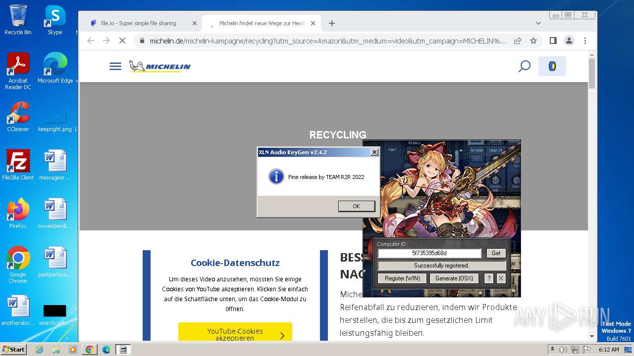The image size is (634, 356).
Task: Open a new Chrome tab
Action: [x=332, y=23]
